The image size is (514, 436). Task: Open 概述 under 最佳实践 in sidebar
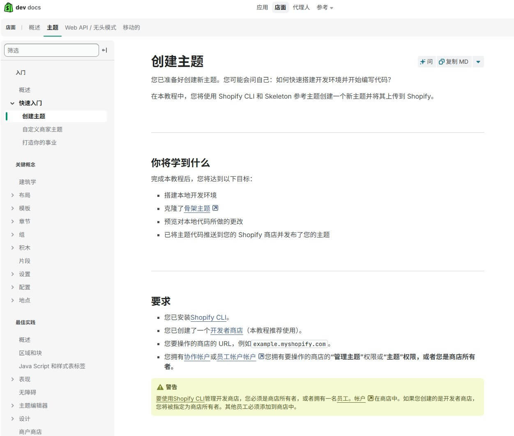(25, 340)
